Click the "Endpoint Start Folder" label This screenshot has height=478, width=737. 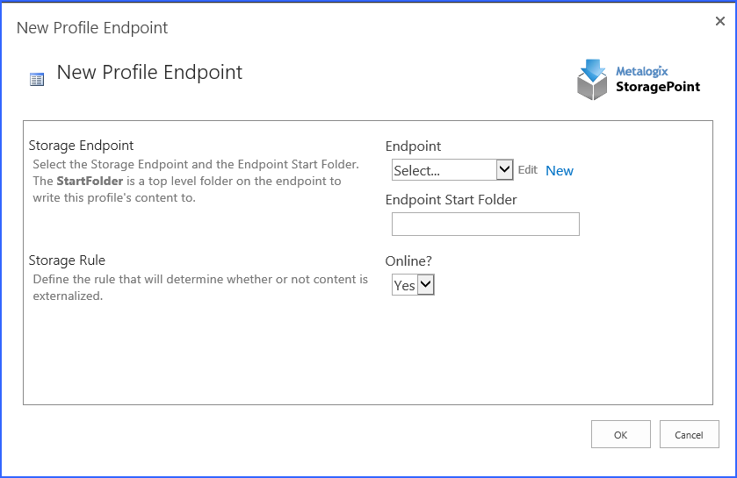point(451,200)
